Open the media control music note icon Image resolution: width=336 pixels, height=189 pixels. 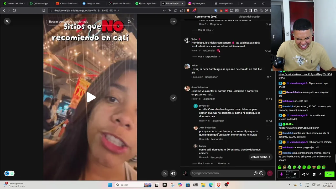(x=245, y=10)
